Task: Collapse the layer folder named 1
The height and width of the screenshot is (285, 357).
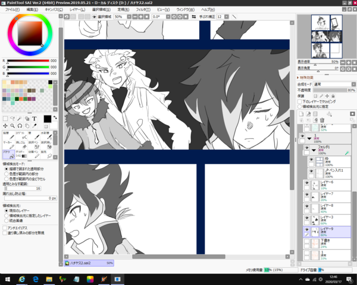Action: pyautogui.click(x=309, y=138)
